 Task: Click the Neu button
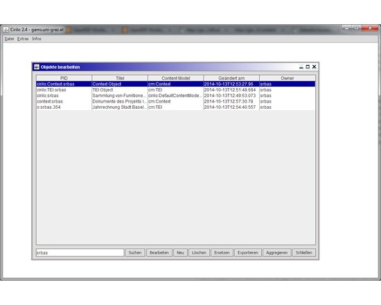click(180, 253)
